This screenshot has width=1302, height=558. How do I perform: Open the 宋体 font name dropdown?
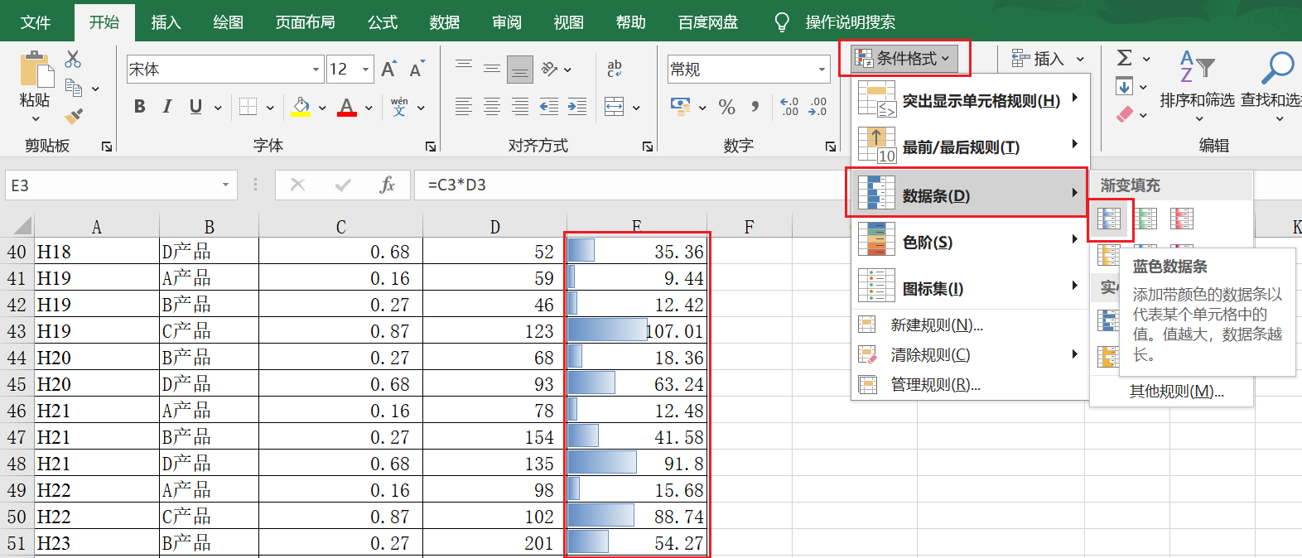[x=316, y=70]
